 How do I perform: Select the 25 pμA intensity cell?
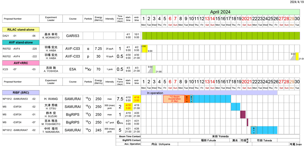pos(110,48)
